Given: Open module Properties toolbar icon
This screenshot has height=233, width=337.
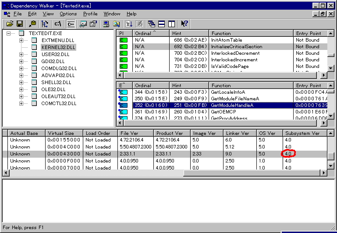Looking at the screenshot, I should coord(93,24).
